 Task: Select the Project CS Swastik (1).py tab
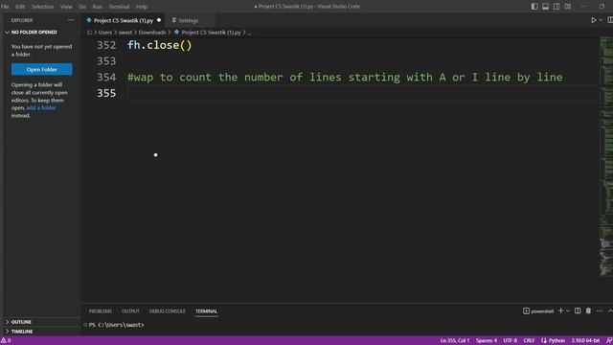[x=124, y=20]
